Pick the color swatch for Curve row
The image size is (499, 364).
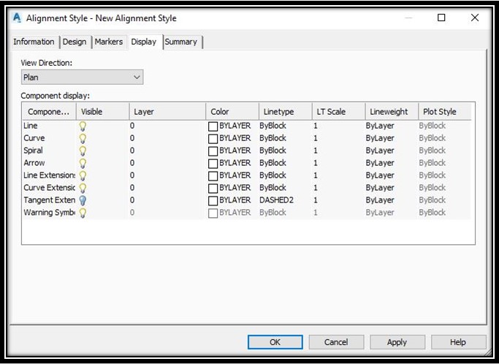(x=213, y=139)
